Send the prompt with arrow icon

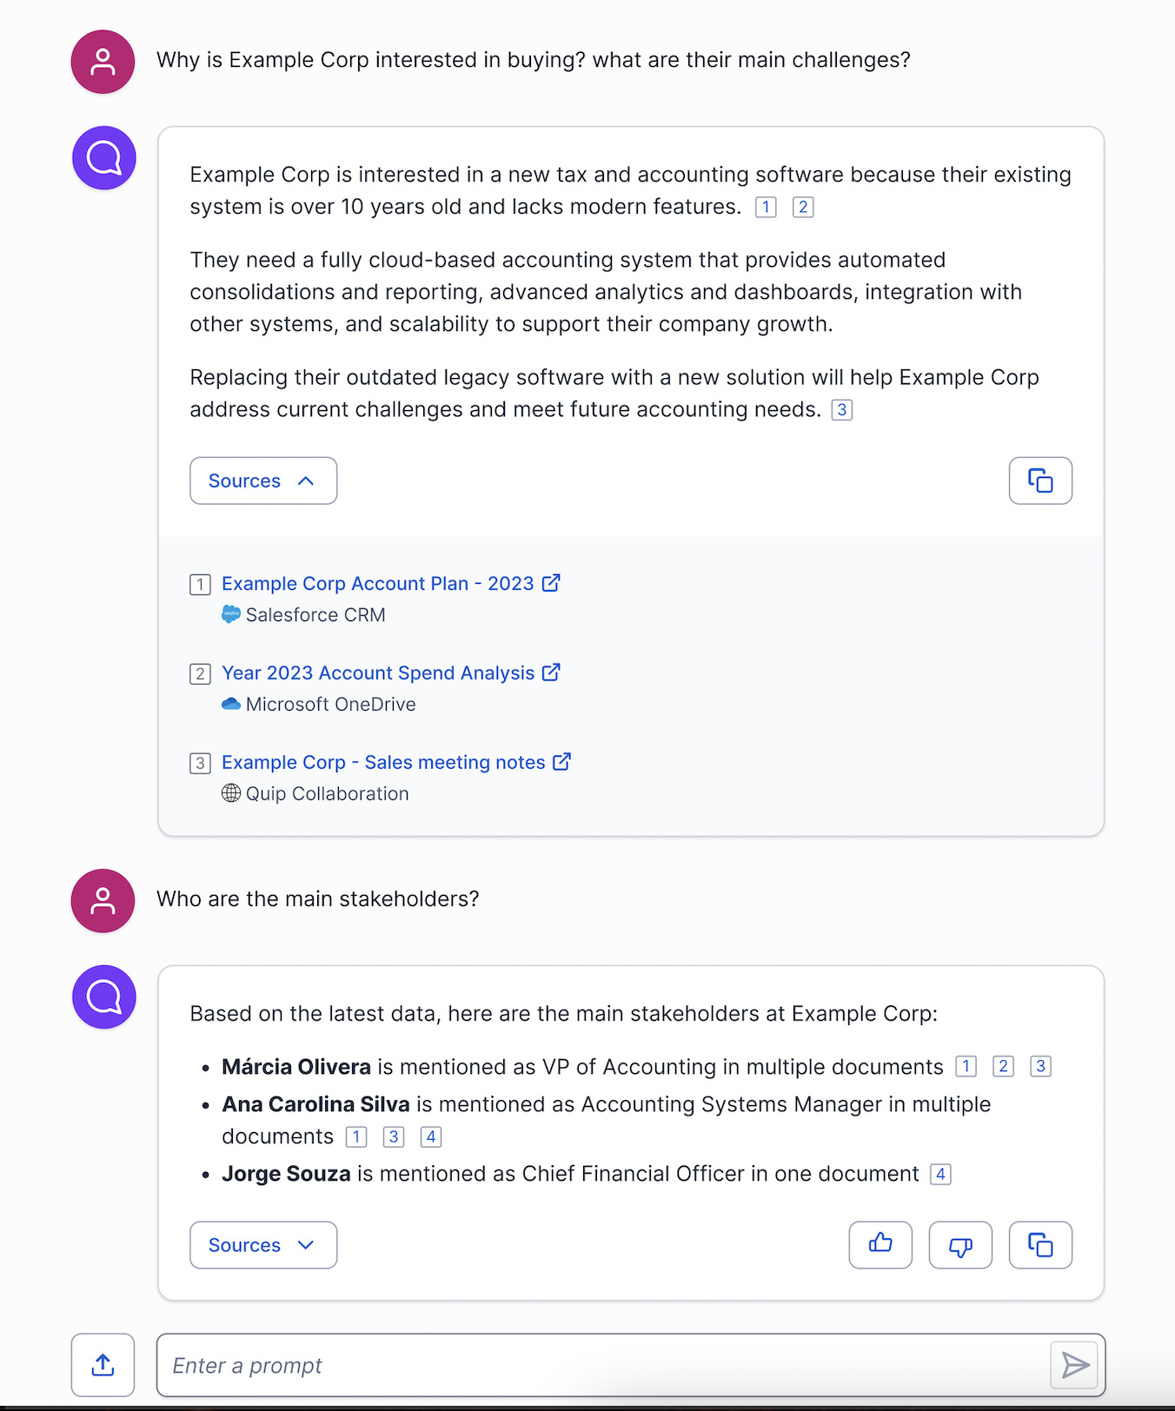coord(1074,1365)
